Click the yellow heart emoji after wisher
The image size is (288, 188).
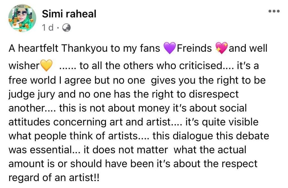pos(47,67)
